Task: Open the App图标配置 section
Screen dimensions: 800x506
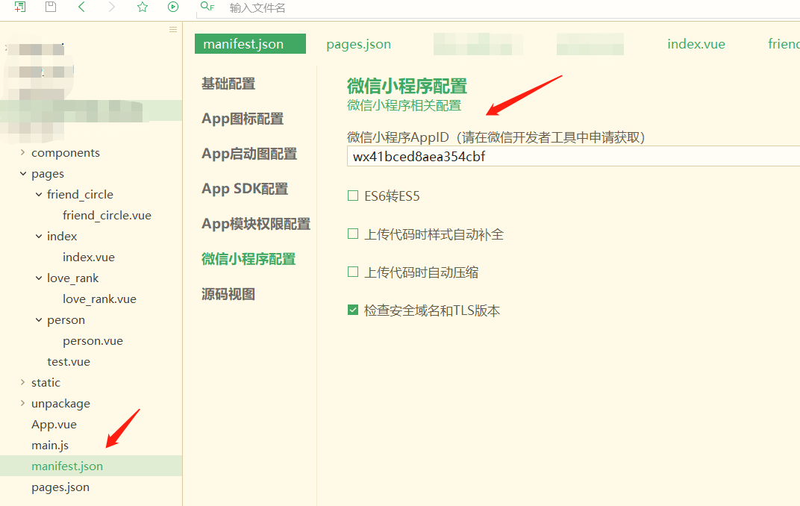Action: point(243,119)
